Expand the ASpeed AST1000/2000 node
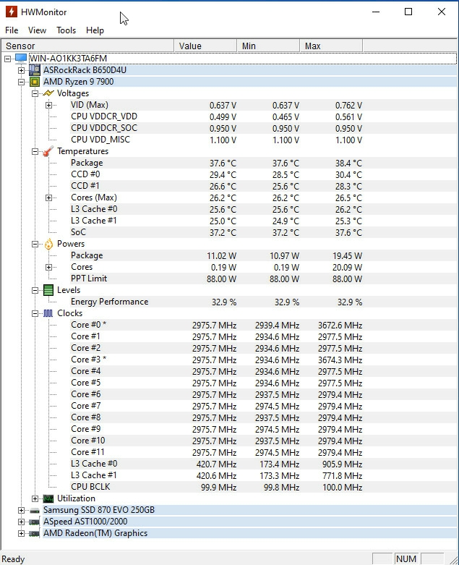This screenshot has height=565, width=459. point(21,522)
